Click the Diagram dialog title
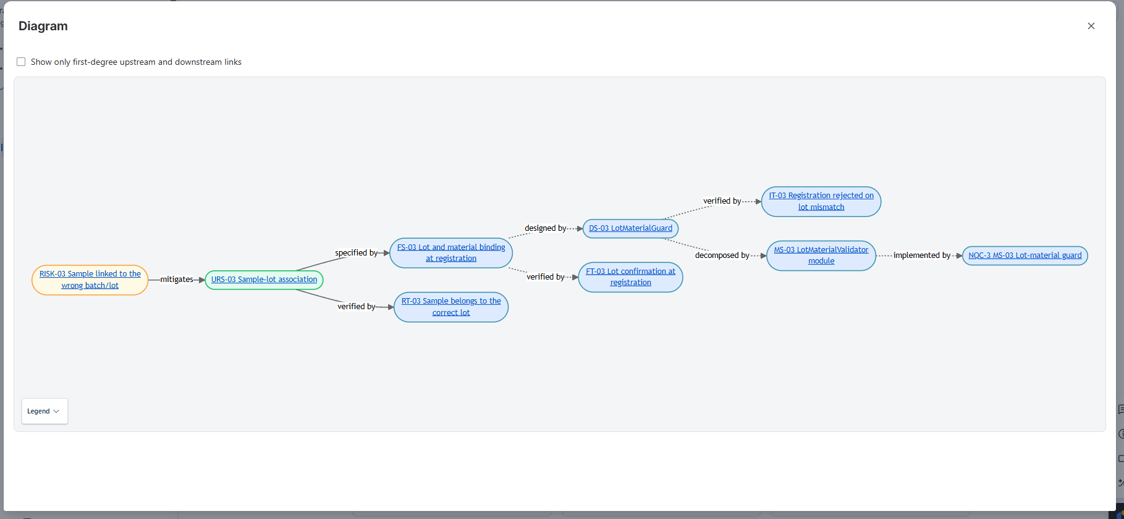 43,26
